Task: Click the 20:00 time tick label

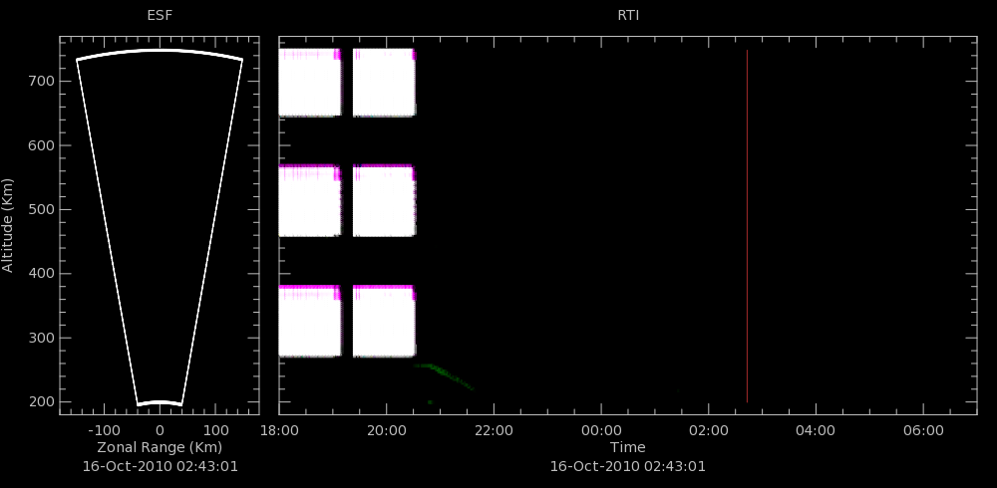Action: (387, 430)
